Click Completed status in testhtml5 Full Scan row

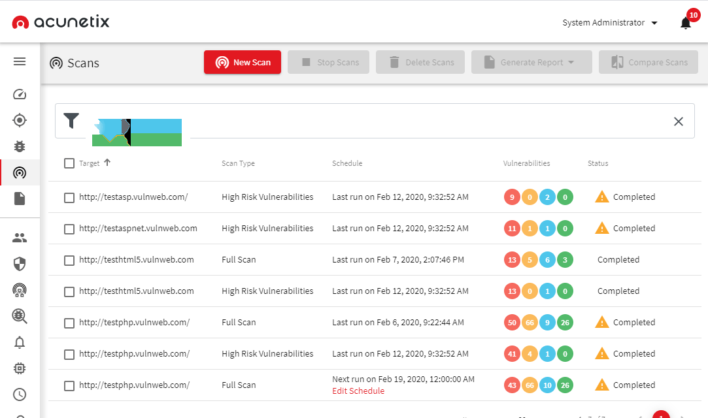click(x=618, y=260)
